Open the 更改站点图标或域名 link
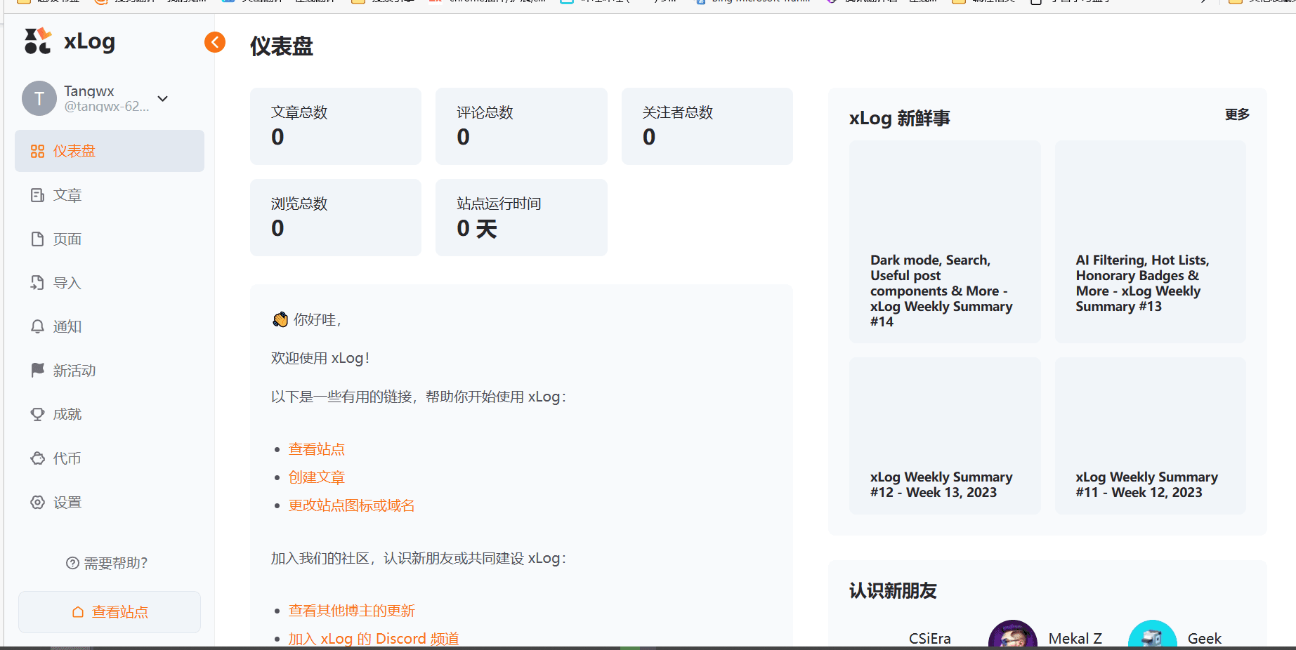This screenshot has height=650, width=1296. pos(352,505)
